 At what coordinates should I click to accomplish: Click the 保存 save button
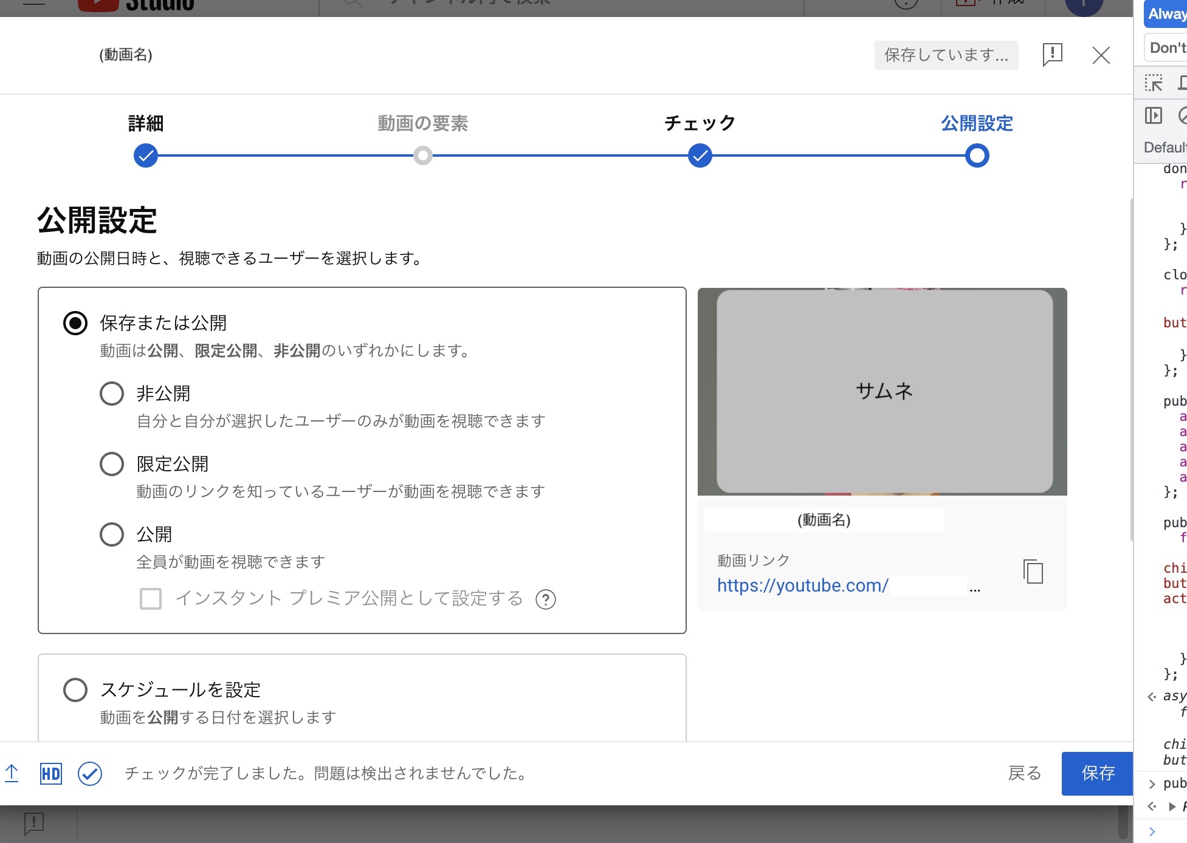point(1098,773)
